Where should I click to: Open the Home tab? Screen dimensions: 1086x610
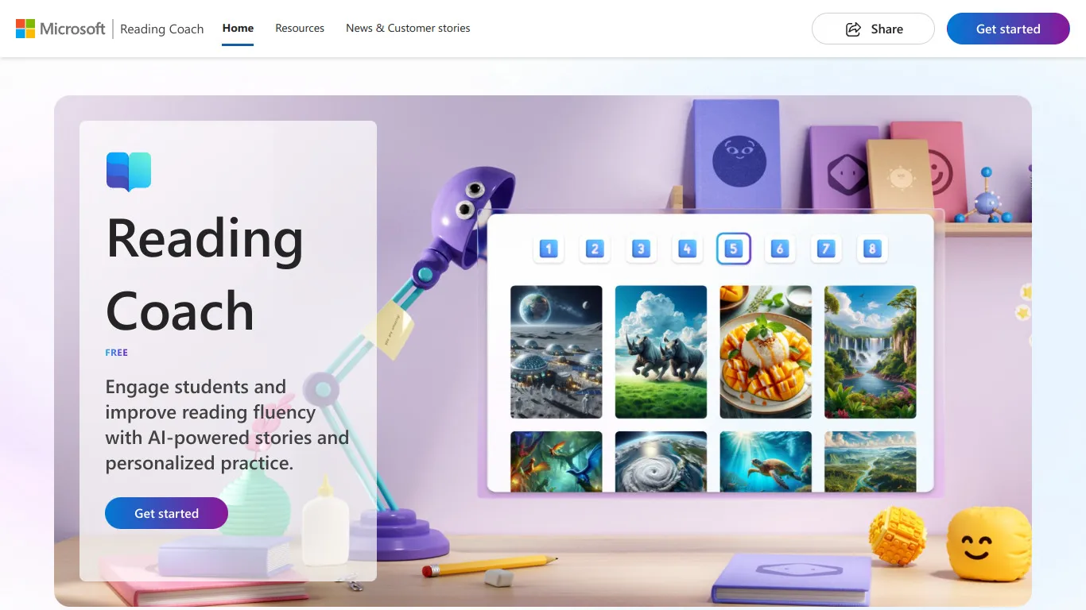(x=238, y=27)
